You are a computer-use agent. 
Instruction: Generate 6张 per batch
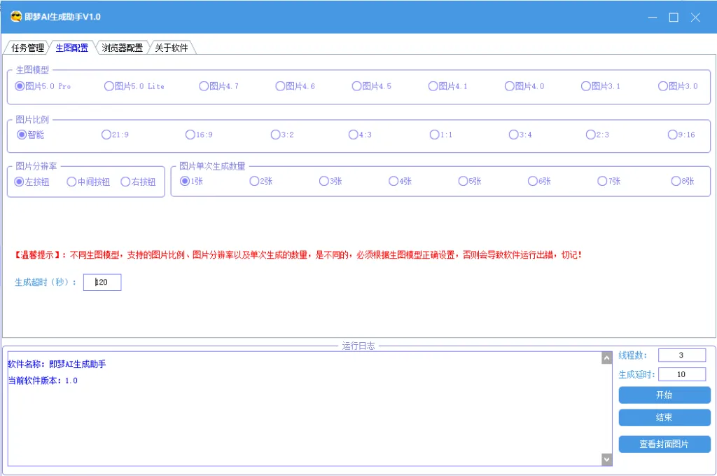click(x=539, y=182)
